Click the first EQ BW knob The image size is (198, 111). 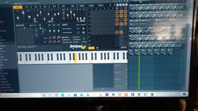click(x=50, y=42)
